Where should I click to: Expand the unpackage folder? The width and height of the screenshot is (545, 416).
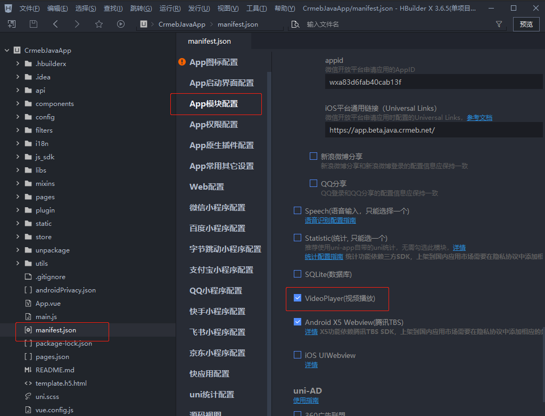pos(18,250)
